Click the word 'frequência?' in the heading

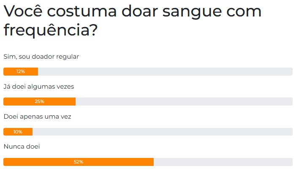51,30
